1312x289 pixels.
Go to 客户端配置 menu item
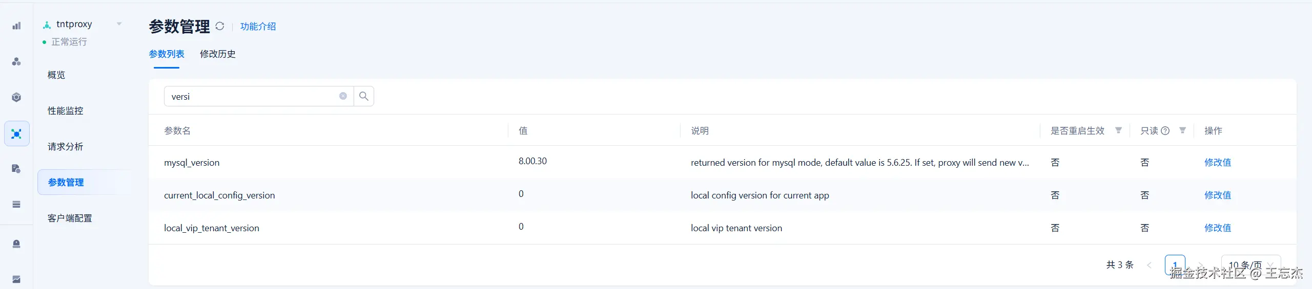70,218
